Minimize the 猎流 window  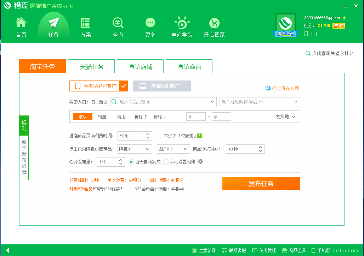coord(345,6)
